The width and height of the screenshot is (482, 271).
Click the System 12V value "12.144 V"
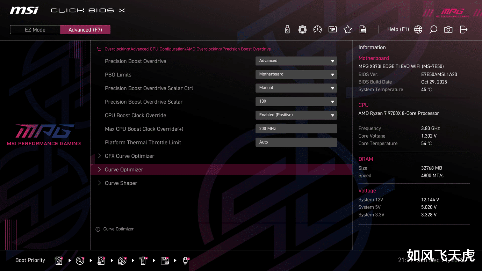pyautogui.click(x=430, y=200)
